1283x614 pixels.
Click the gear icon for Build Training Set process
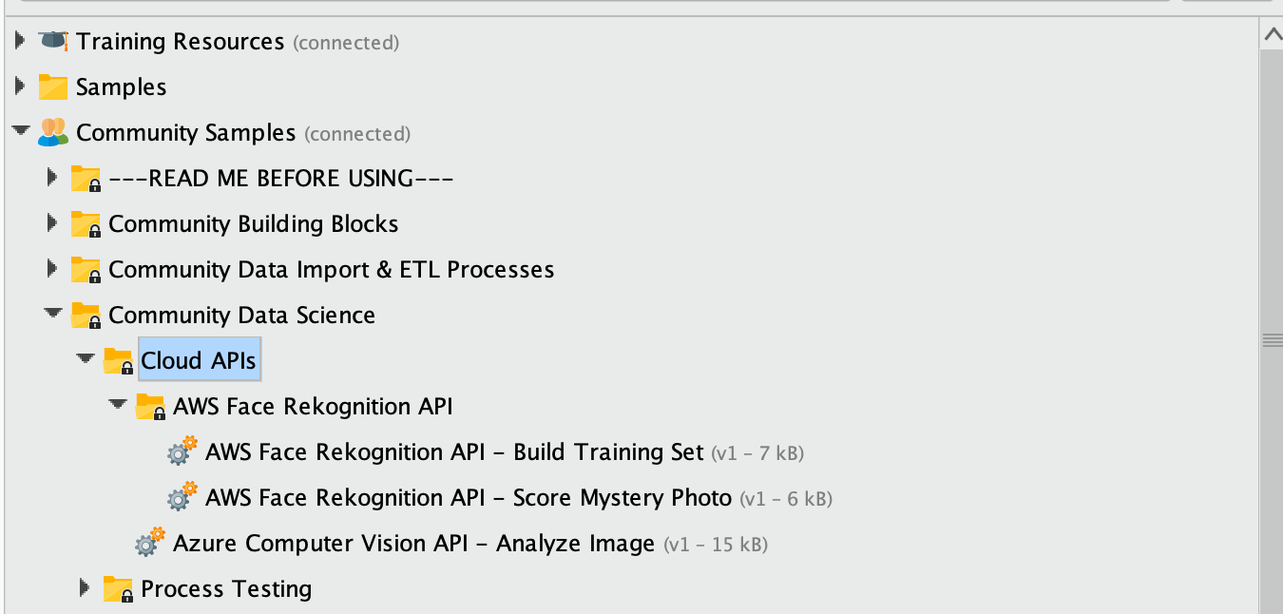click(x=182, y=451)
